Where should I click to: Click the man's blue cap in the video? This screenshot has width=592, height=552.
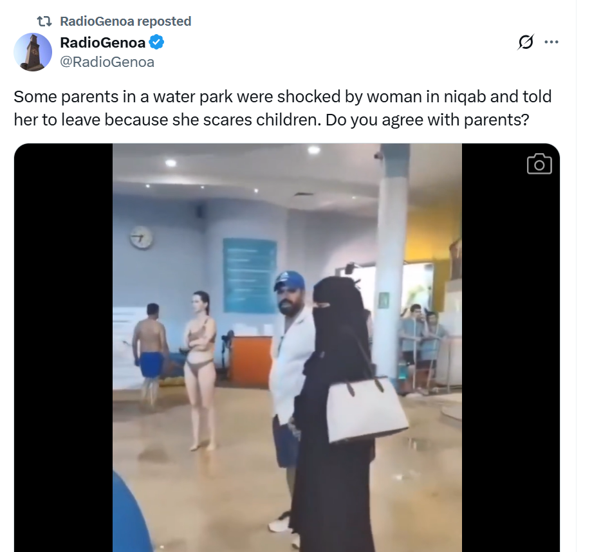[x=289, y=281]
